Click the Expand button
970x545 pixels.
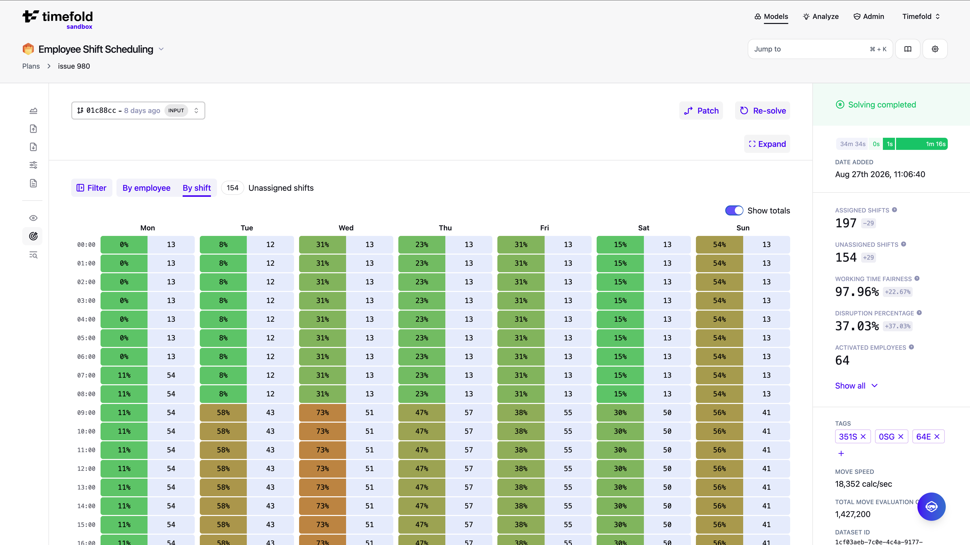(x=767, y=144)
